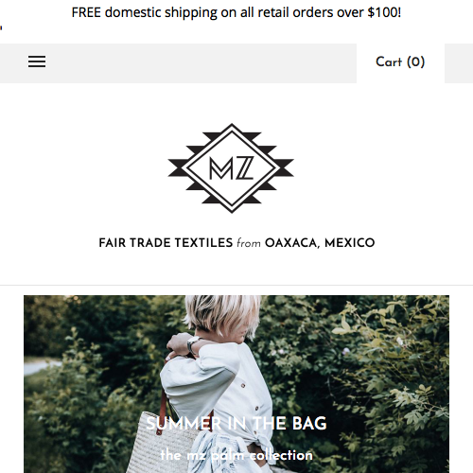Viewport: 473px width, 473px height.
Task: Open the Cart (0) link
Action: [x=400, y=61]
